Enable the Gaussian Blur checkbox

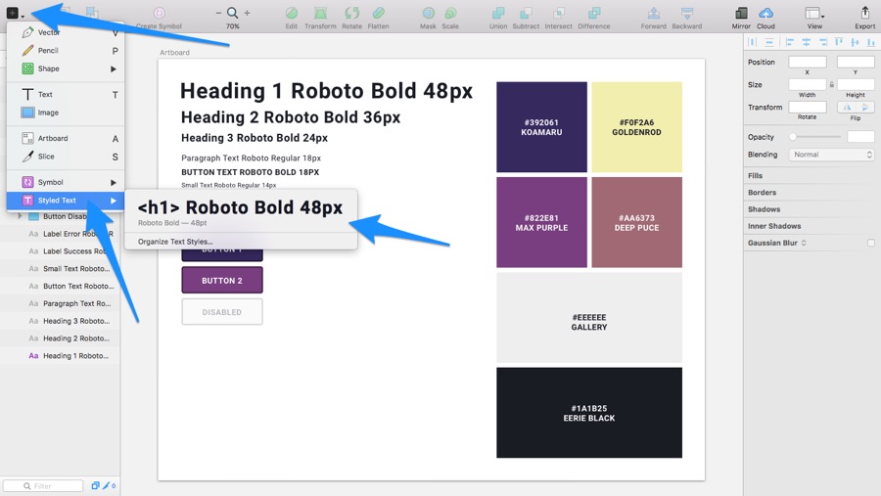coord(871,243)
